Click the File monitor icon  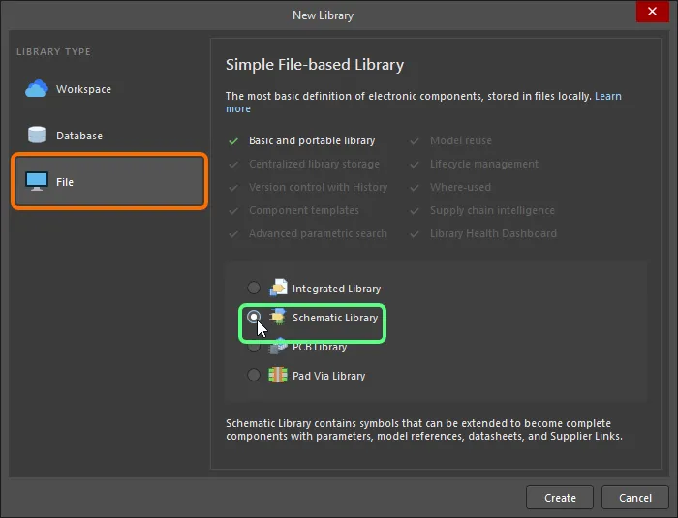(37, 181)
